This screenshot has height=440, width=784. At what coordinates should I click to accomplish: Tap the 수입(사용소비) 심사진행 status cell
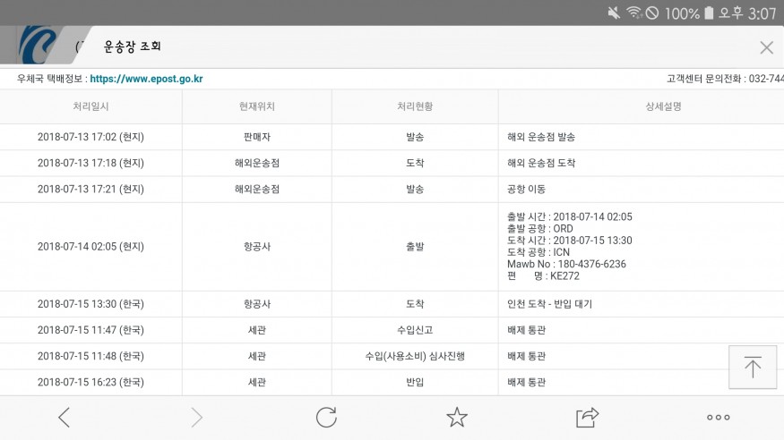pyautogui.click(x=415, y=356)
